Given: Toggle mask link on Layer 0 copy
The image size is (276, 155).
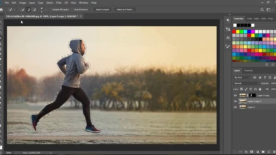Looking at the screenshot, I should coord(248,96).
